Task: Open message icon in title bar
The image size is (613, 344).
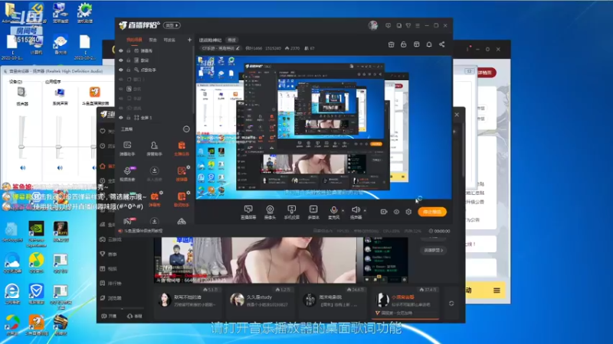Action: tap(388, 25)
